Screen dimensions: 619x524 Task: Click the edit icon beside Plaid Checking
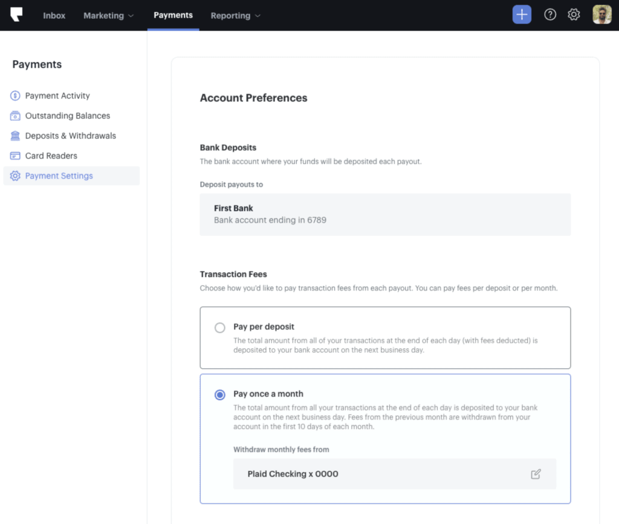point(536,474)
